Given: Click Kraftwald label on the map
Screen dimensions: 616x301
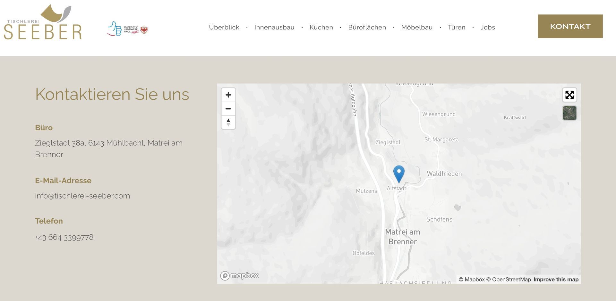Looking at the screenshot, I should [x=515, y=118].
